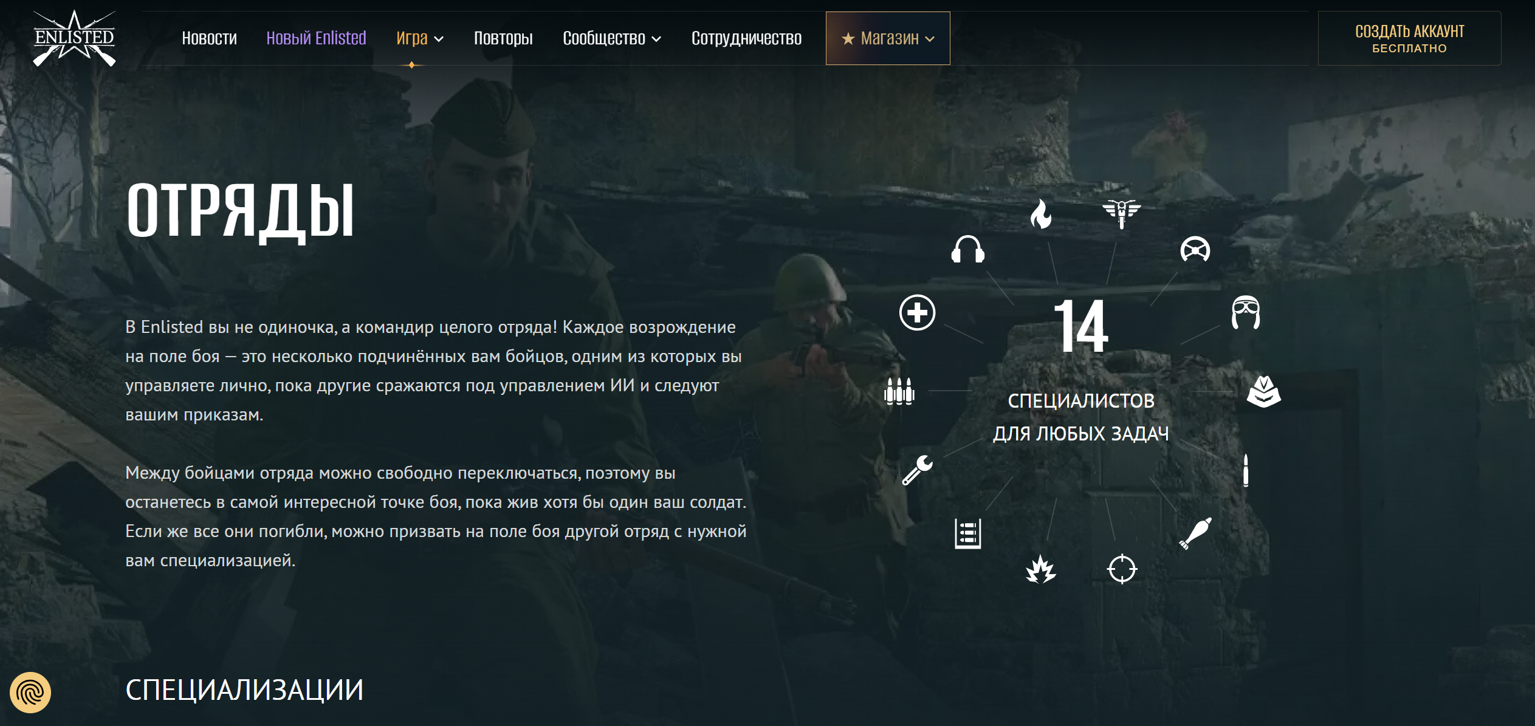The width and height of the screenshot is (1535, 726).
Task: Click the Enlisted logo
Action: coord(74,38)
